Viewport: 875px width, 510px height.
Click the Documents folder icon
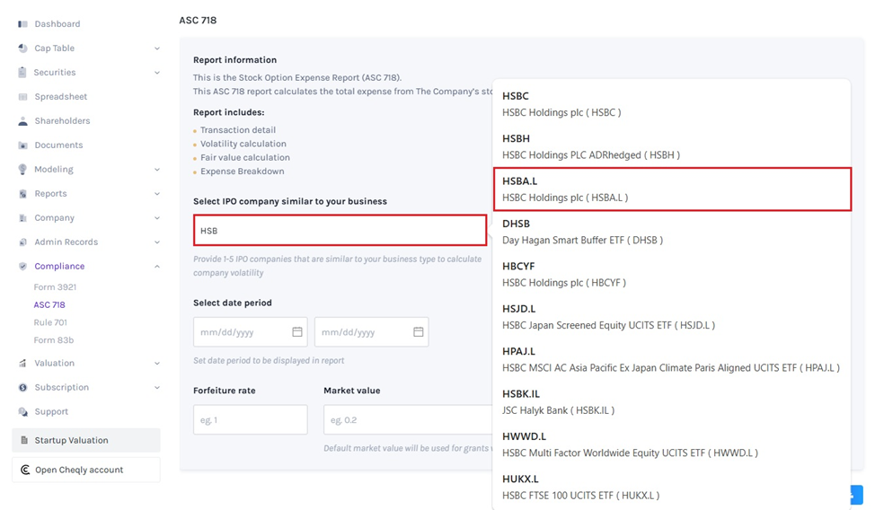pos(22,145)
